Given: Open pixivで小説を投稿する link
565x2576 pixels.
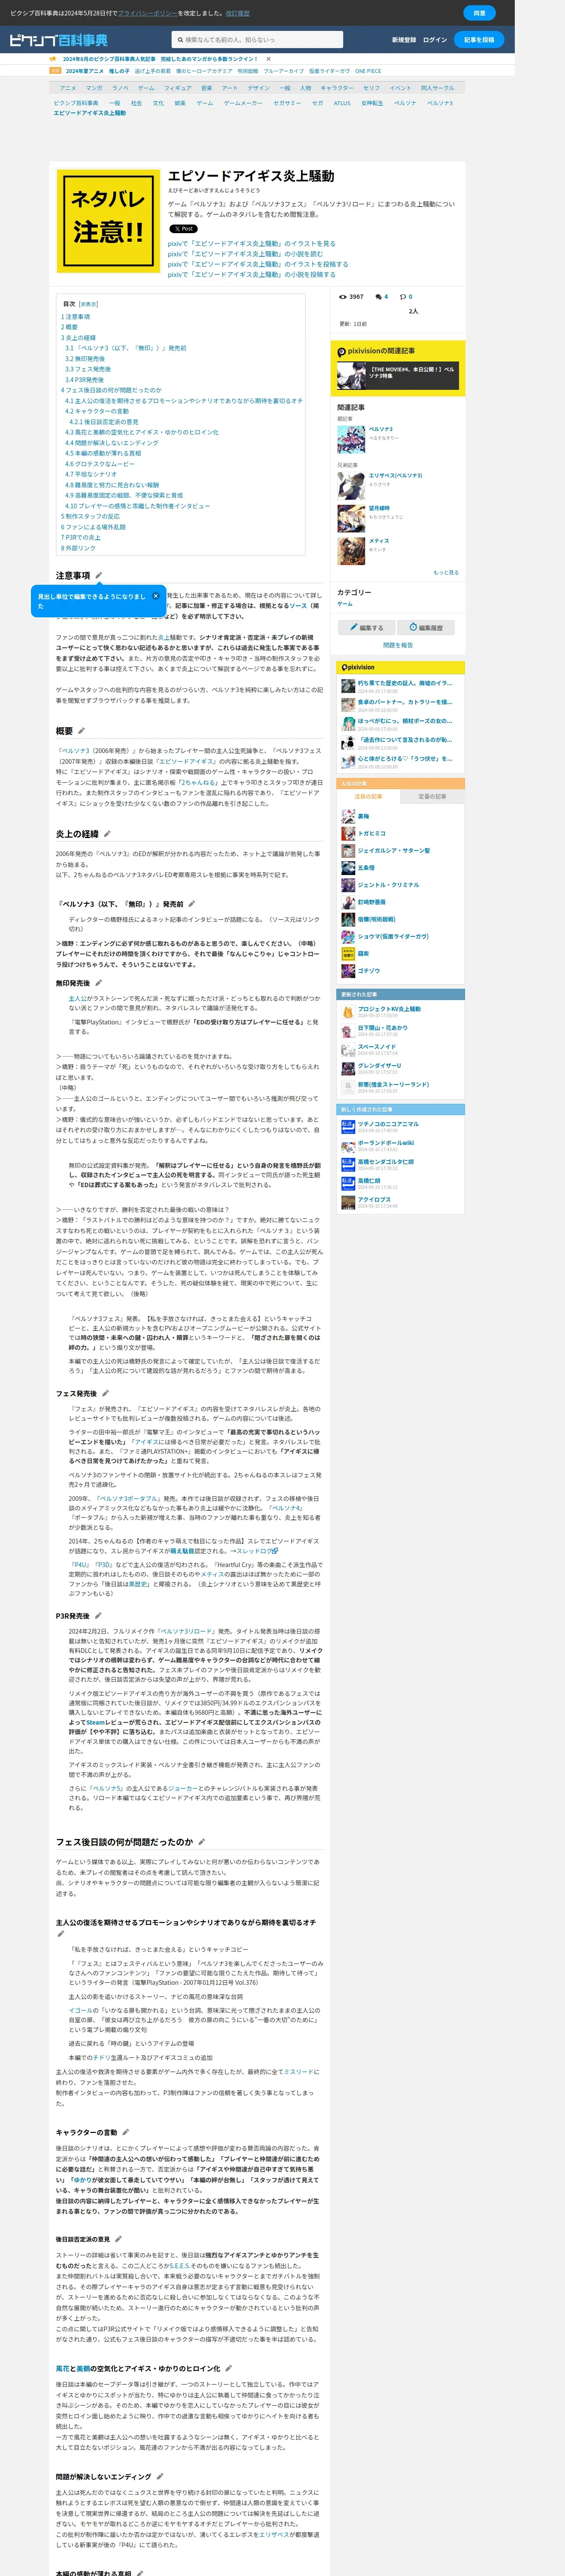Looking at the screenshot, I should (252, 274).
